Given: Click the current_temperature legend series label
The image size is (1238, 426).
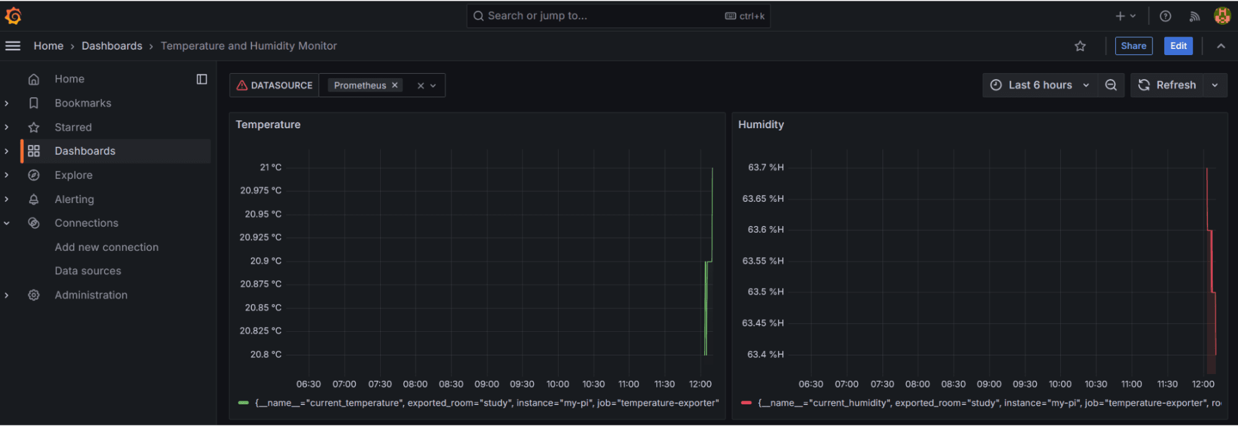Looking at the screenshot, I should 487,403.
